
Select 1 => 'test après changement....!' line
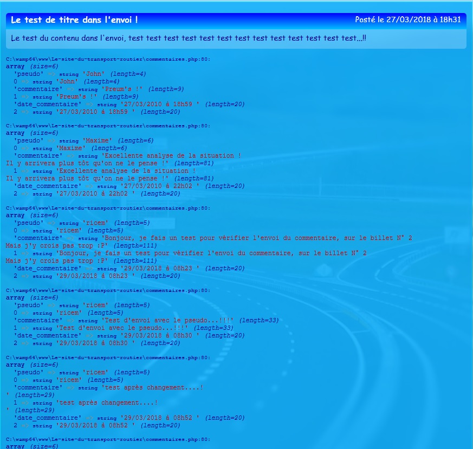[x=86, y=402]
